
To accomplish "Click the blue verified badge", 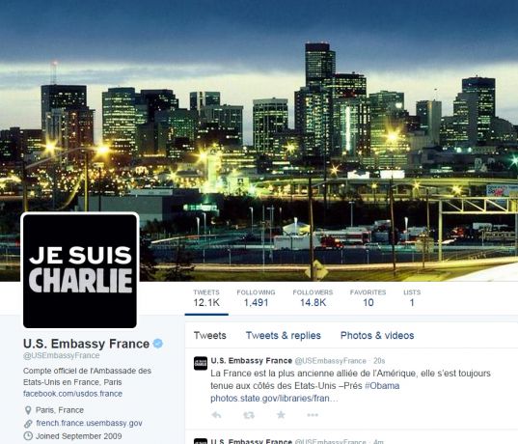I will 158,344.
